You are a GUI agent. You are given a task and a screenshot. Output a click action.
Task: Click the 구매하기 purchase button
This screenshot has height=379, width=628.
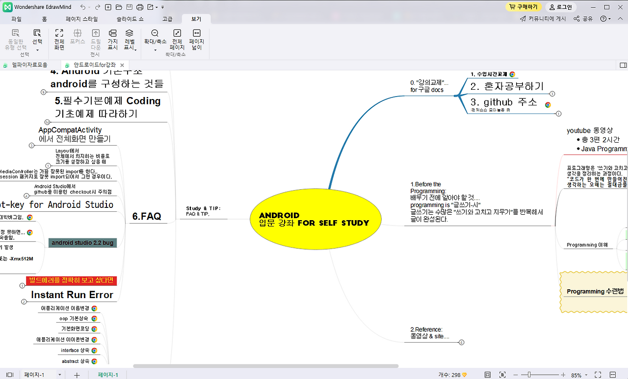tap(523, 7)
